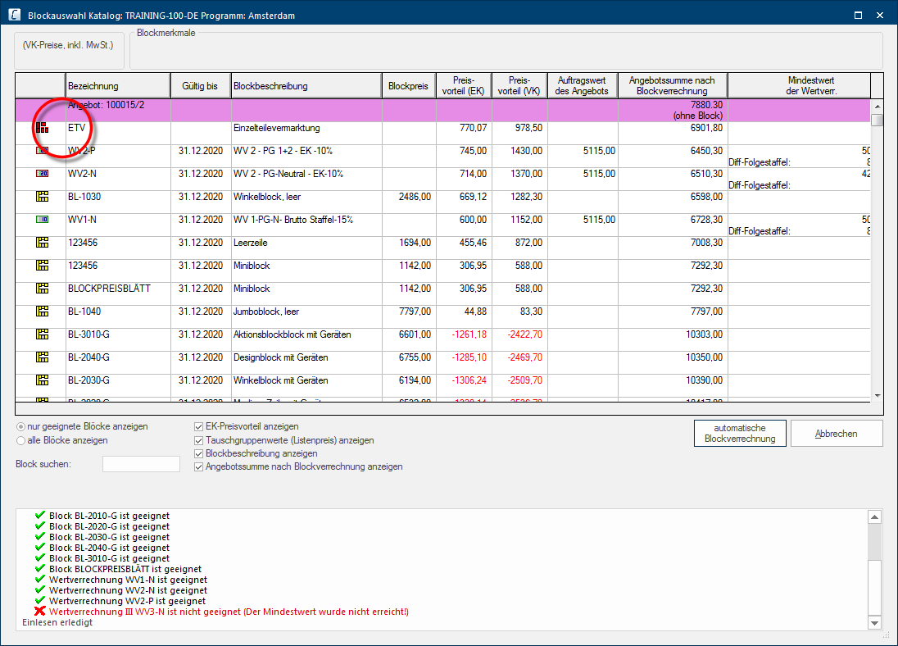Click the BL-1040 block icon

[42, 312]
